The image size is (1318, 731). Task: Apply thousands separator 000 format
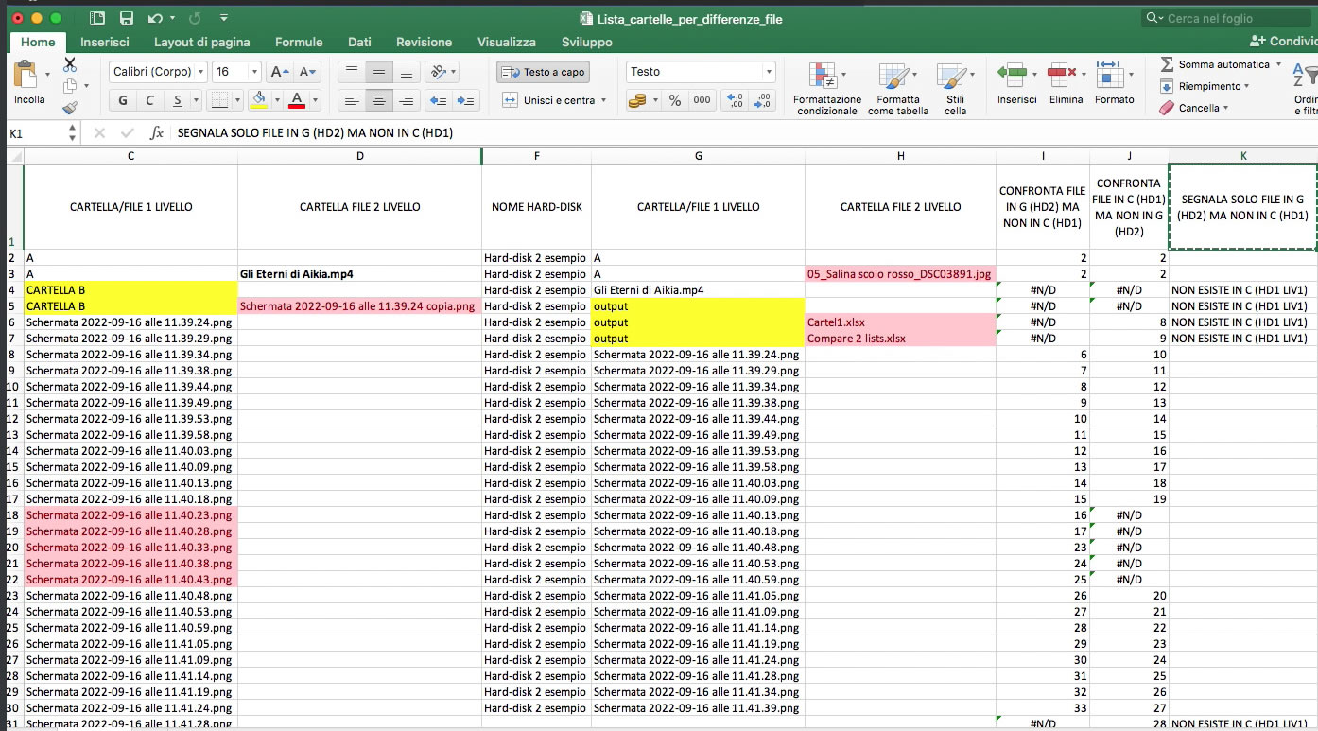(x=702, y=100)
